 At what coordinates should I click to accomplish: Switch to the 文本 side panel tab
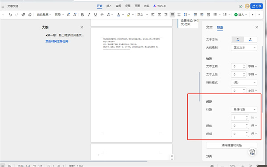click(x=209, y=27)
